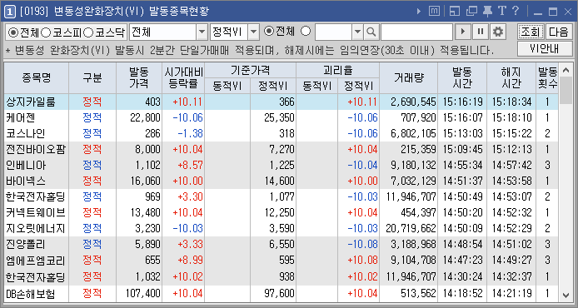Click the magnifier stock search icon
The height and width of the screenshot is (308, 578).
tap(371, 32)
